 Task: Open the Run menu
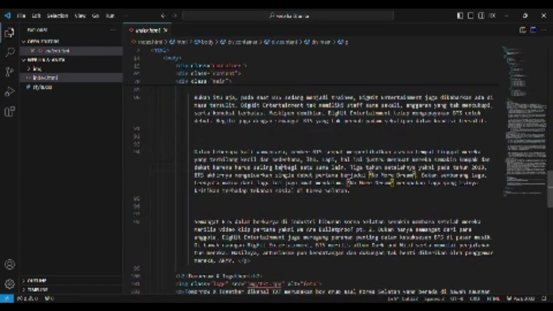pyautogui.click(x=110, y=16)
